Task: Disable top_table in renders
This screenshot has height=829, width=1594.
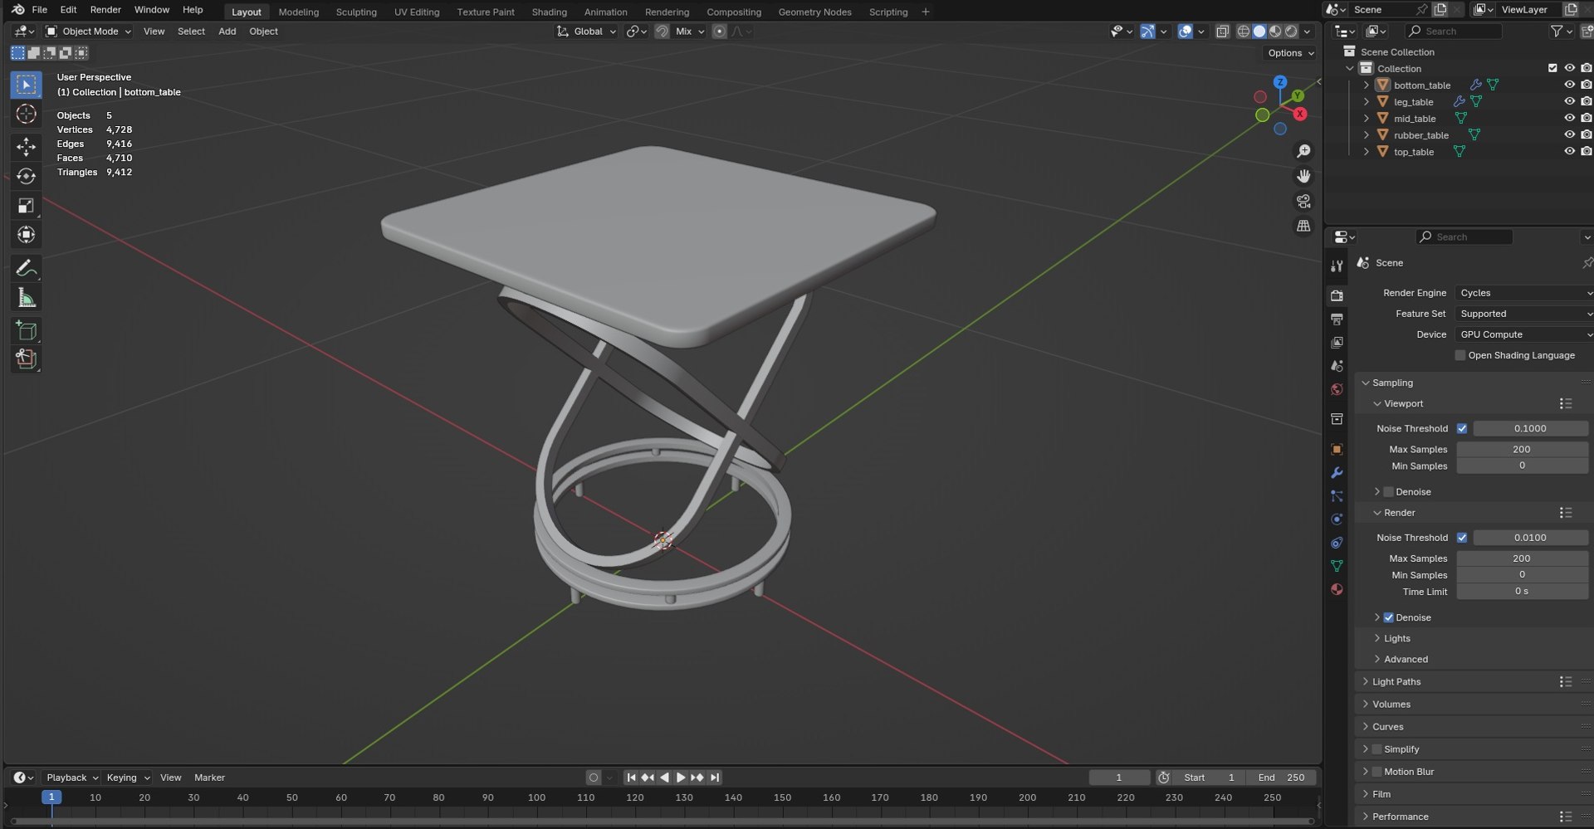Action: click(1587, 151)
